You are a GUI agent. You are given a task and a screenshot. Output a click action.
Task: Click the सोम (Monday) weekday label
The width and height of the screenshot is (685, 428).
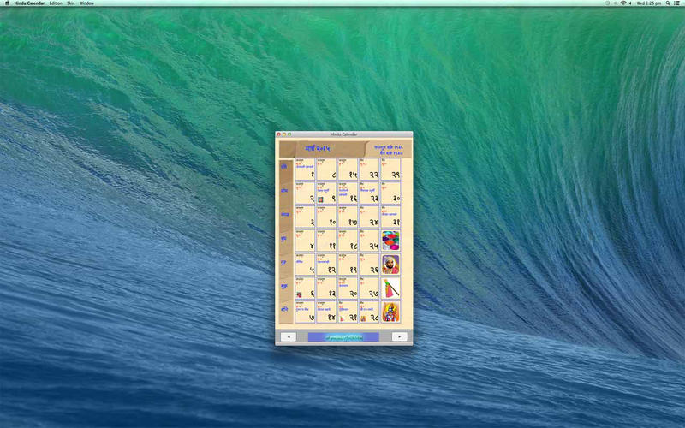pos(284,190)
